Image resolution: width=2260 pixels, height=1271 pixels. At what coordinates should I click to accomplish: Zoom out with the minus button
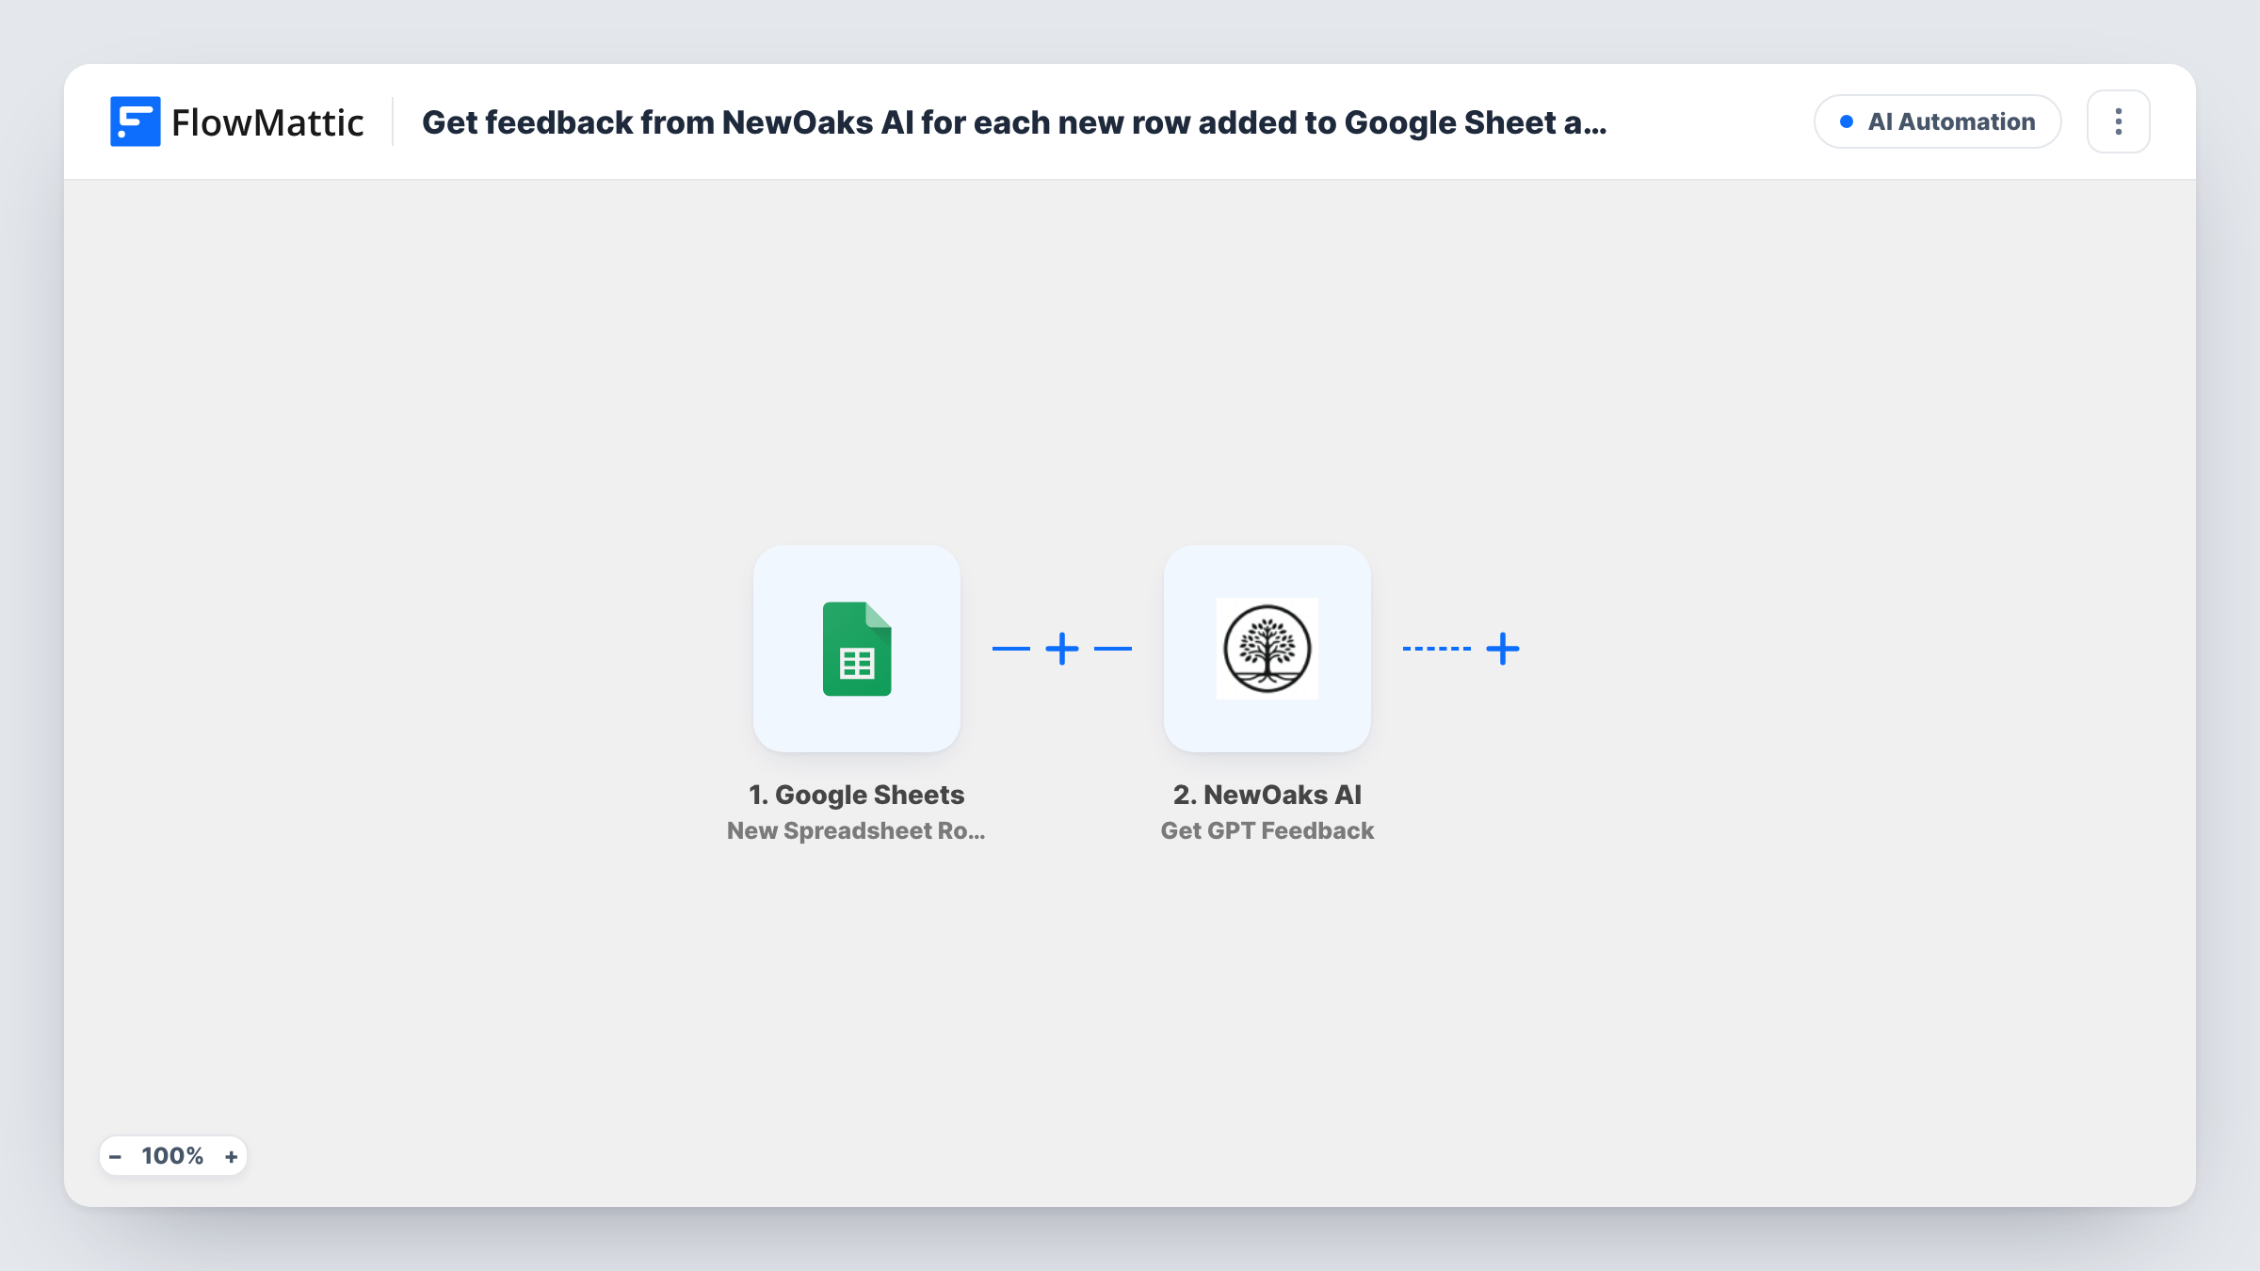tap(115, 1156)
